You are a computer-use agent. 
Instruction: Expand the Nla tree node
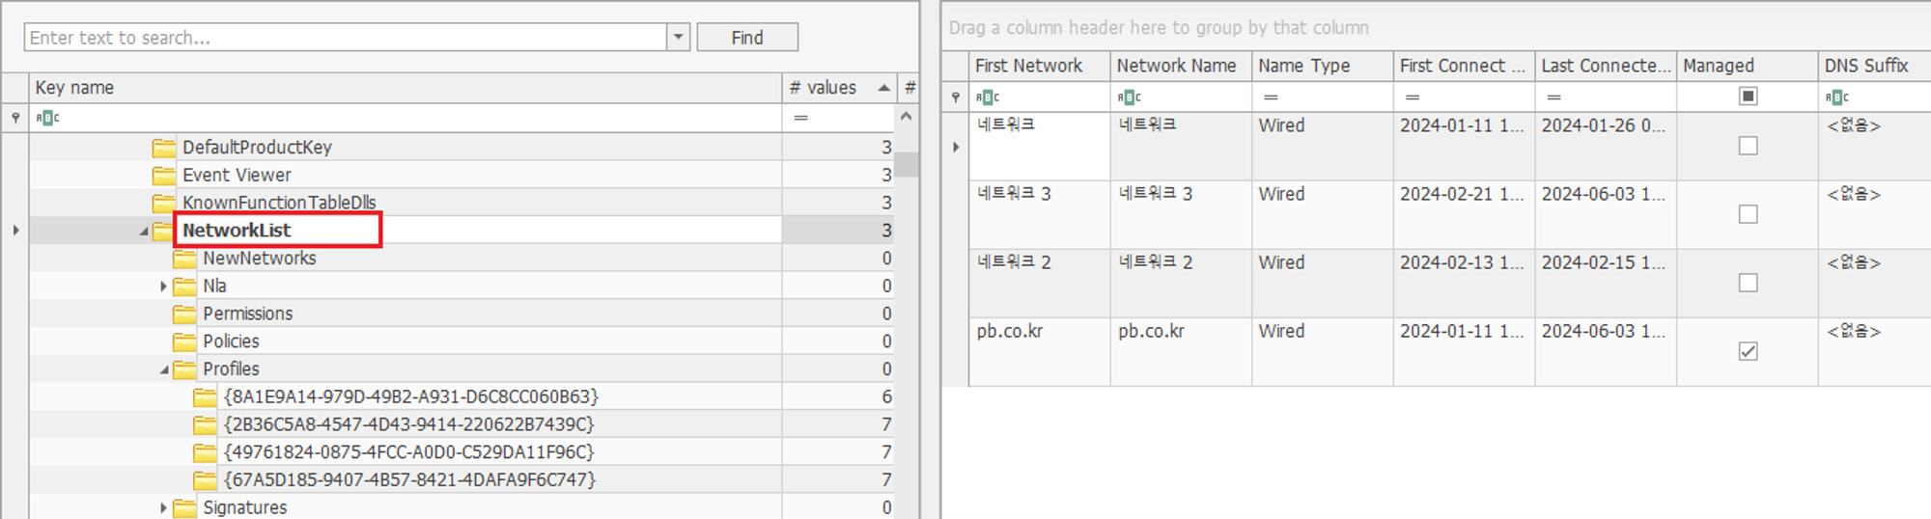point(163,287)
